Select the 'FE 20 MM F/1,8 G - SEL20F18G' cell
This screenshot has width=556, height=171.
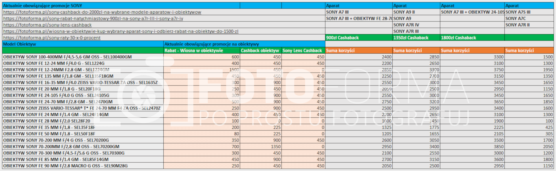pos(83,89)
